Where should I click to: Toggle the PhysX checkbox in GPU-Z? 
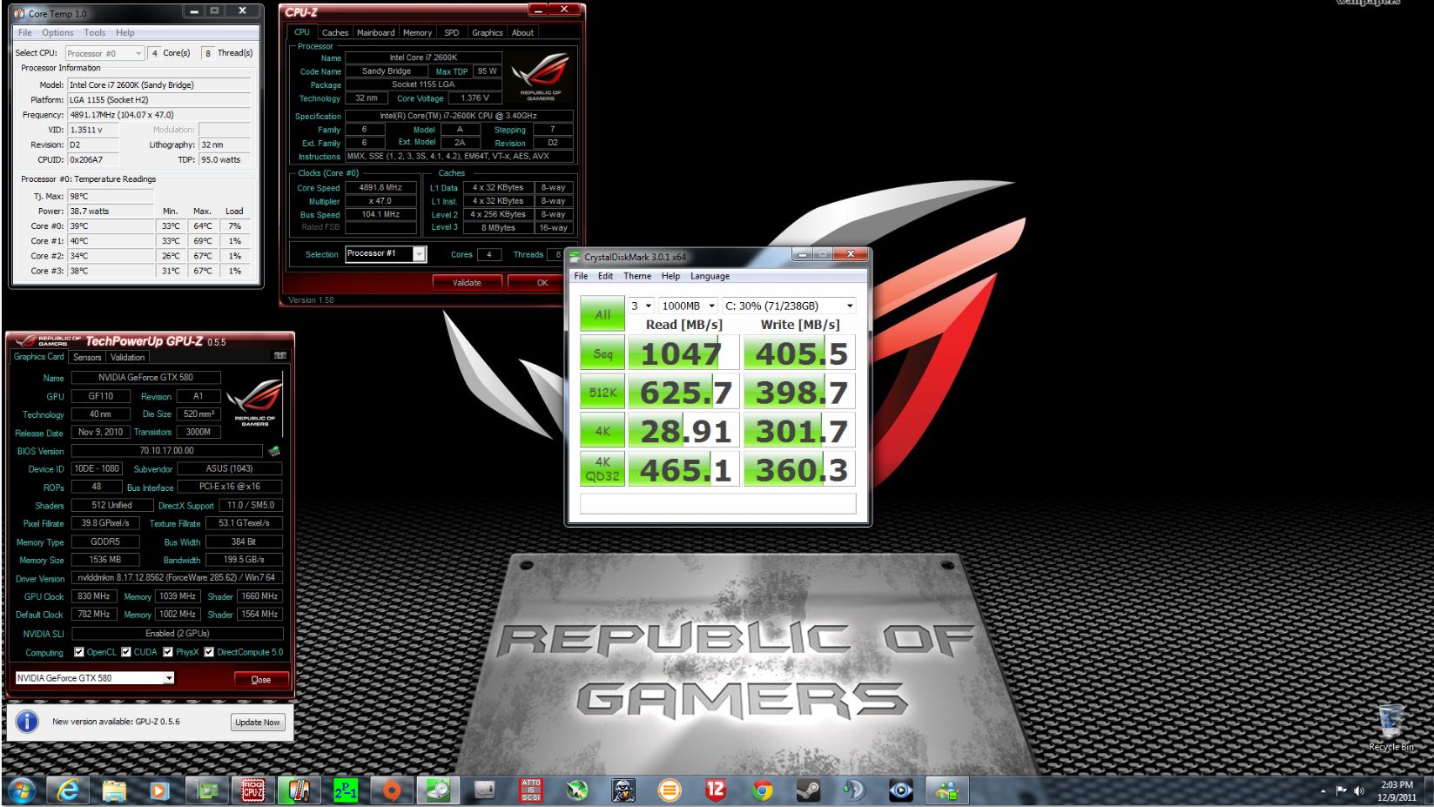[x=168, y=652]
